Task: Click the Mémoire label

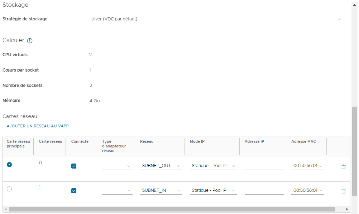Action: tap(11, 101)
